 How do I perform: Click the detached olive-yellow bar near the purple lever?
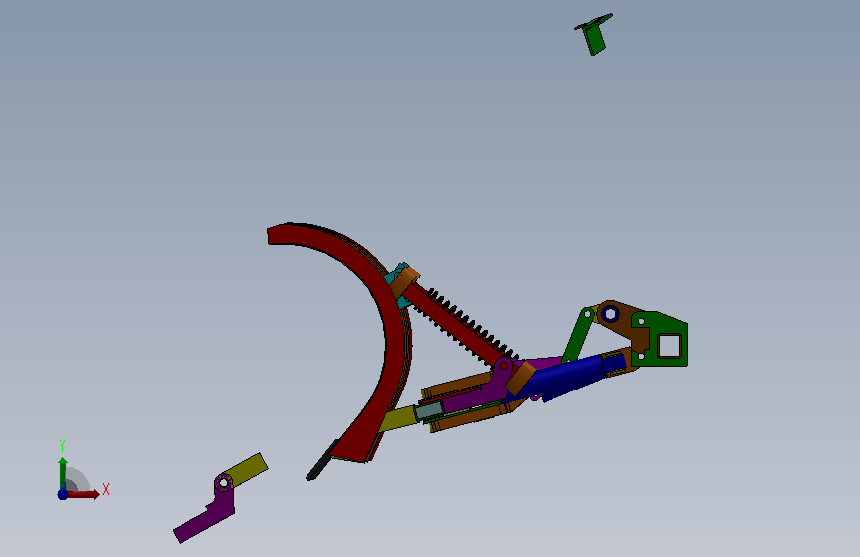[246, 469]
